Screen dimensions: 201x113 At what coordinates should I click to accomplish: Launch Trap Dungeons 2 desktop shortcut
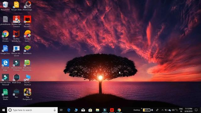pos(27,94)
